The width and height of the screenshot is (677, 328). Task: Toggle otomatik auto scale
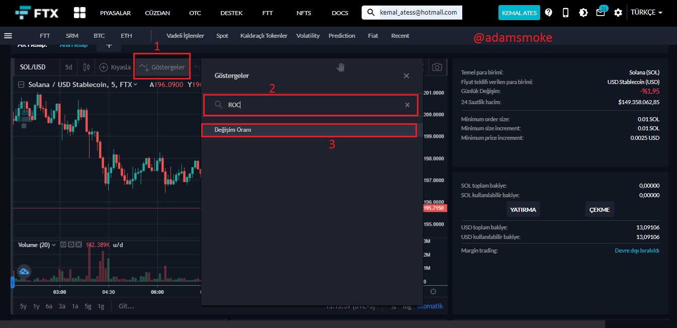point(430,306)
